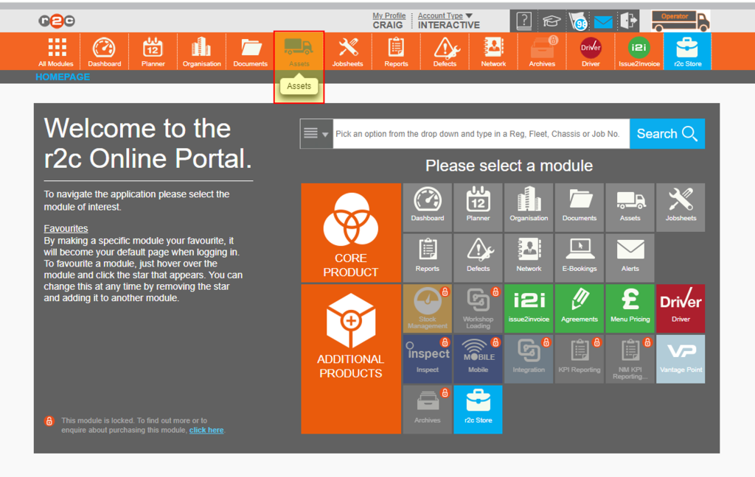Viewport: 755px width, 477px height.
Task: Expand the search option dropdown
Action: tap(316, 134)
